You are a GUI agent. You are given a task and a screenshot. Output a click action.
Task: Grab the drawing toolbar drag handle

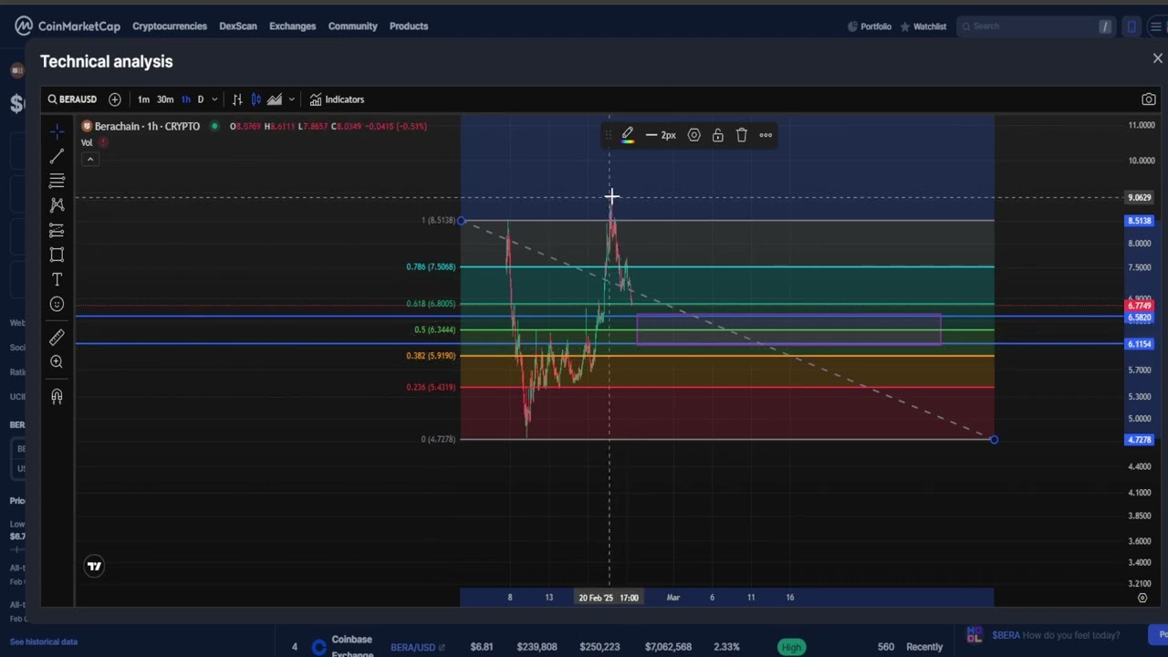click(x=609, y=135)
